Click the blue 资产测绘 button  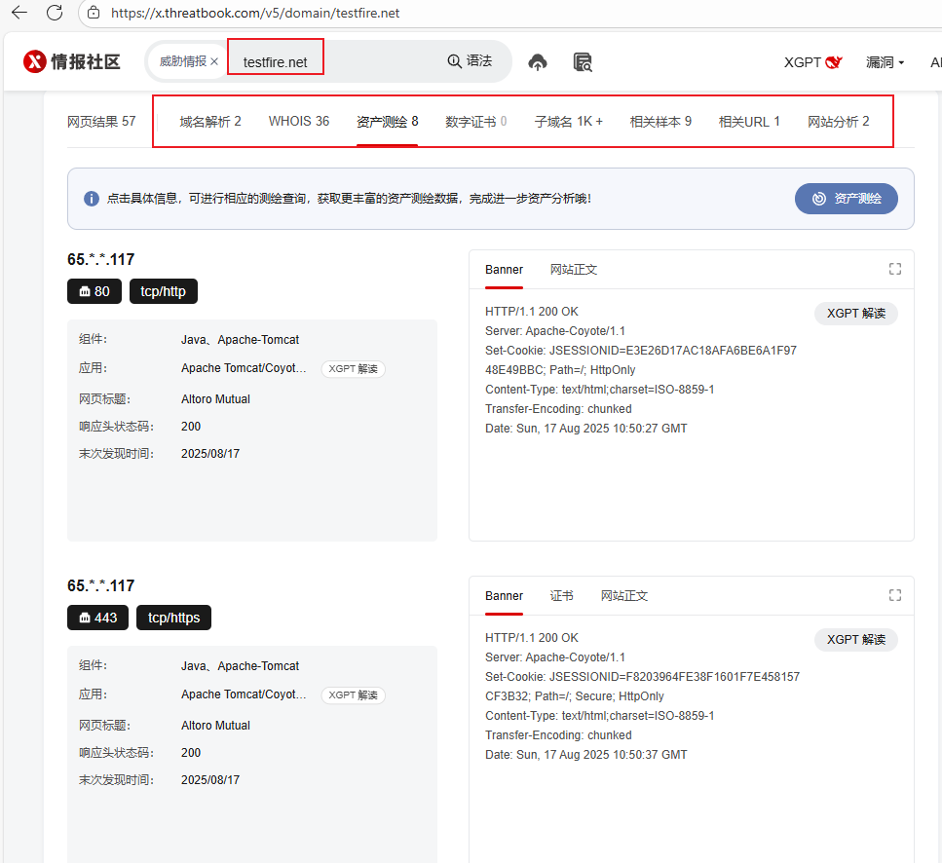click(846, 199)
